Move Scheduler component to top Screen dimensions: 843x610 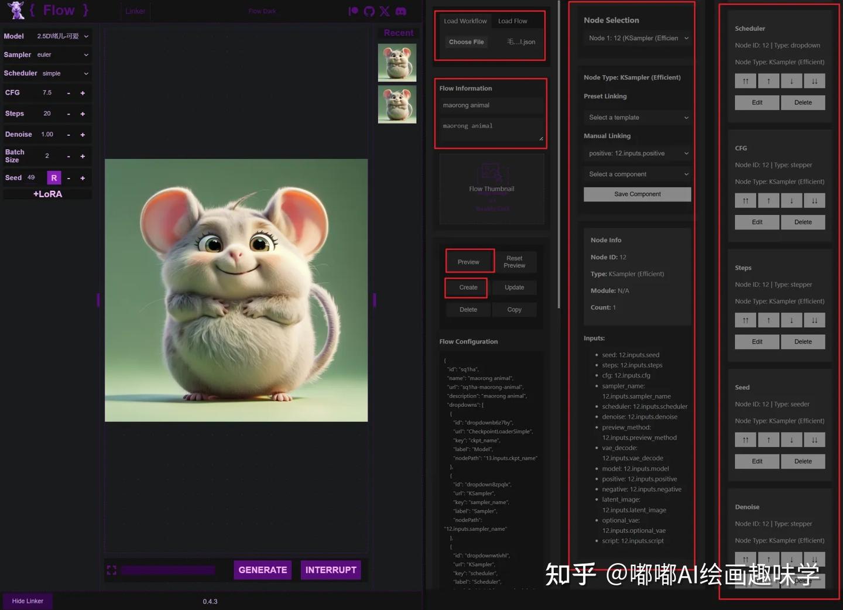[745, 81]
